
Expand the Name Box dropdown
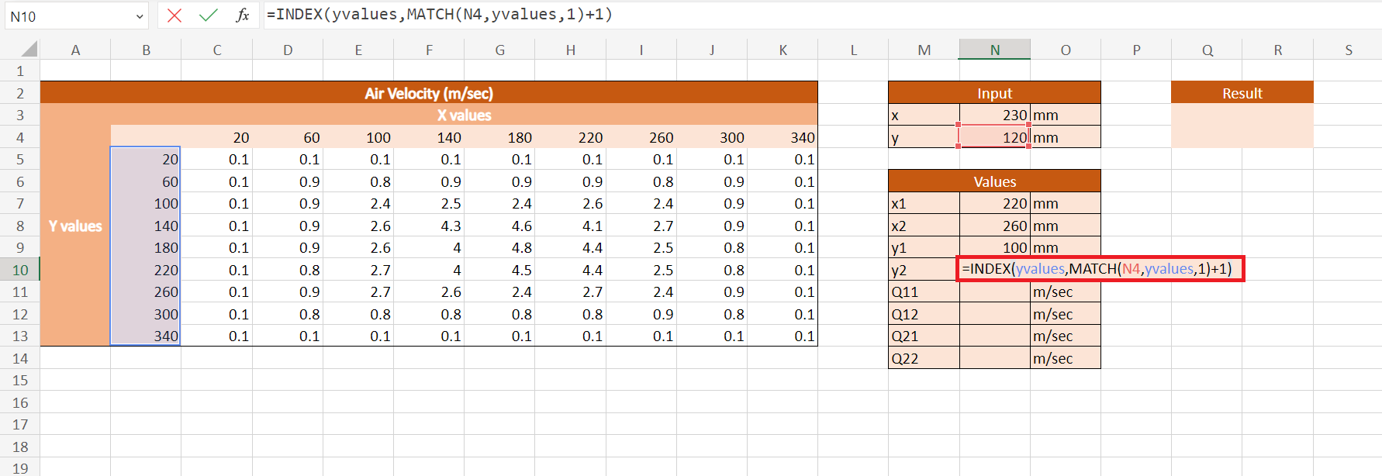140,16
